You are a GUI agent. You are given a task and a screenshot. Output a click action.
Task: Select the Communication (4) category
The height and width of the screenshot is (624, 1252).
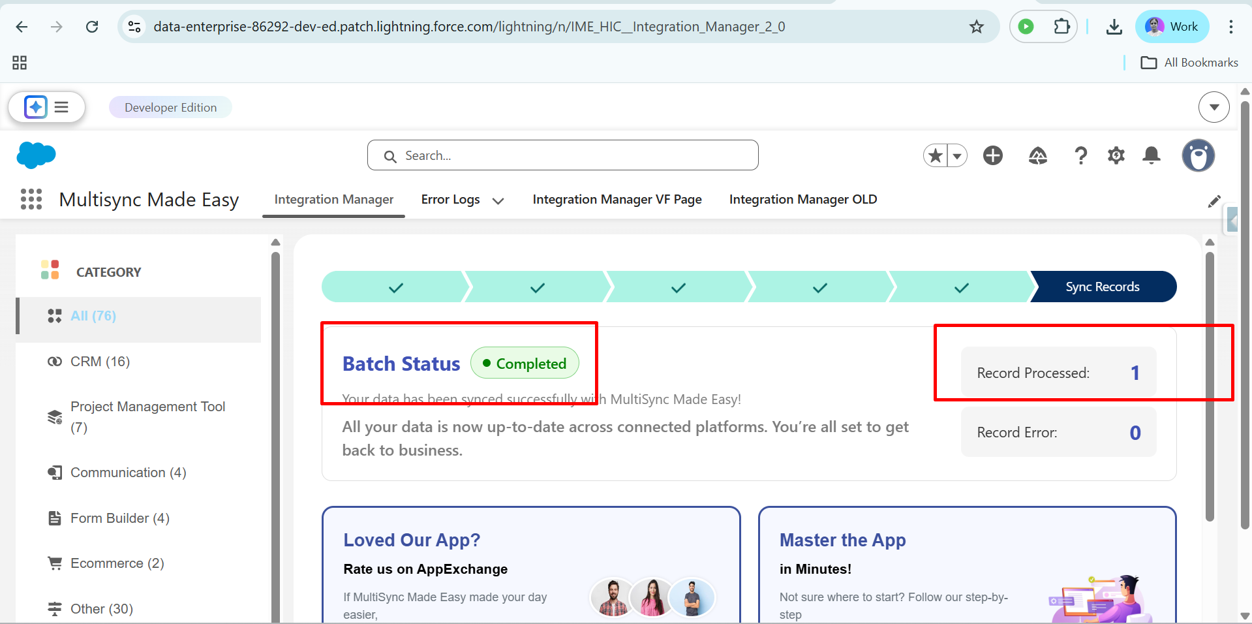tap(128, 473)
